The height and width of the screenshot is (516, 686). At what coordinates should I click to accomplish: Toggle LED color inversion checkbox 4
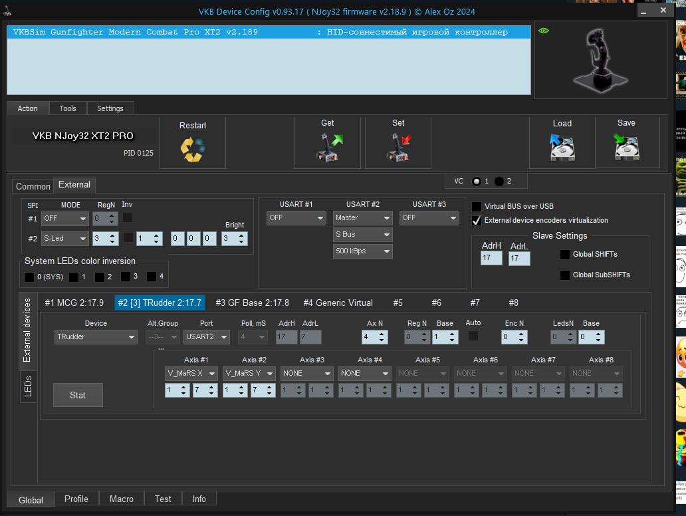point(152,277)
